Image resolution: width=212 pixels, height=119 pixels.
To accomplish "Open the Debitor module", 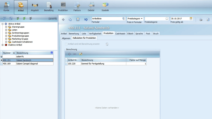I will [x=91, y=7].
